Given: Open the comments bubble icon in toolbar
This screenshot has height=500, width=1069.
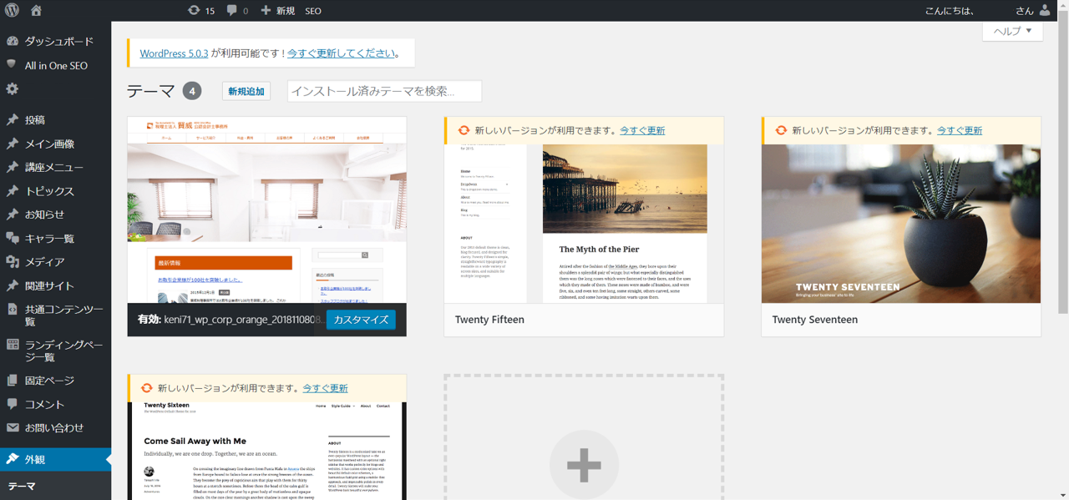Looking at the screenshot, I should (237, 11).
